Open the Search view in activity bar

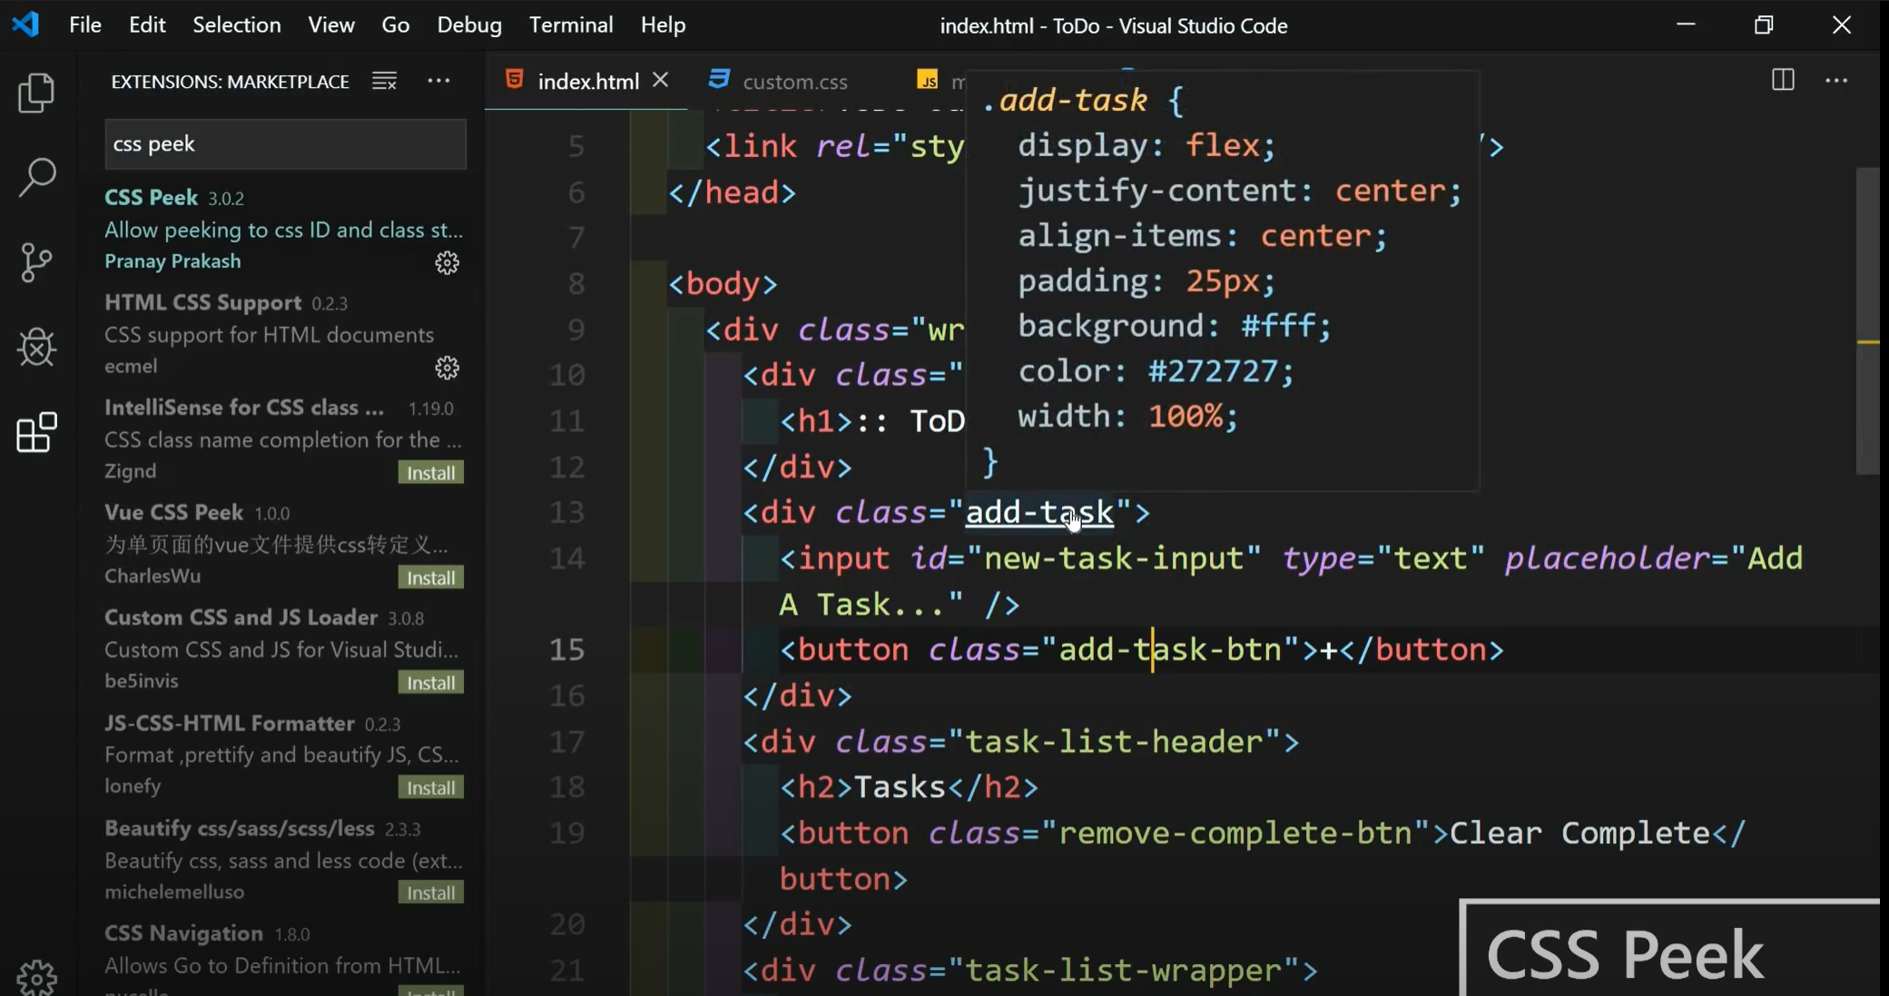click(36, 177)
